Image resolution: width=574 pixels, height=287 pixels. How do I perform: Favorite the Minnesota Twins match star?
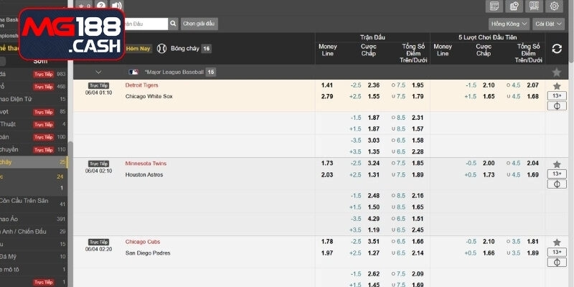pos(557,164)
